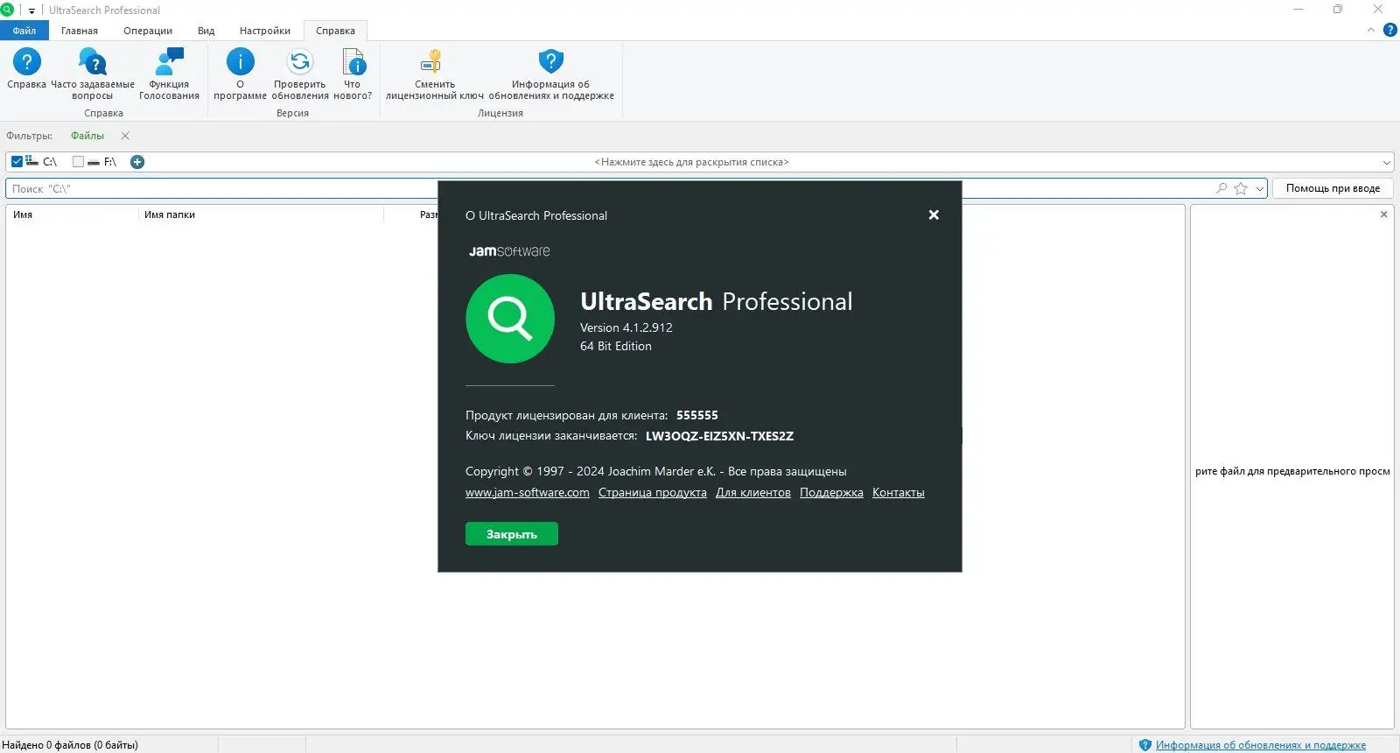The height and width of the screenshot is (753, 1400).
Task: Open the search favorites dropdown chevron
Action: (x=1259, y=188)
